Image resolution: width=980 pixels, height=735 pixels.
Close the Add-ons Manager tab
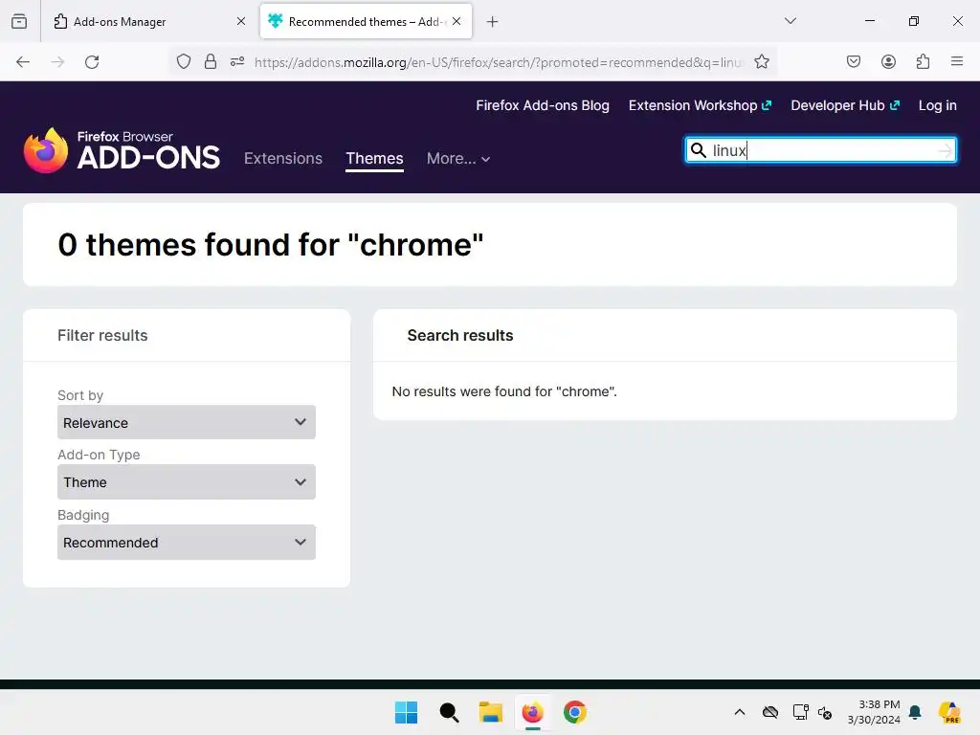pos(240,21)
